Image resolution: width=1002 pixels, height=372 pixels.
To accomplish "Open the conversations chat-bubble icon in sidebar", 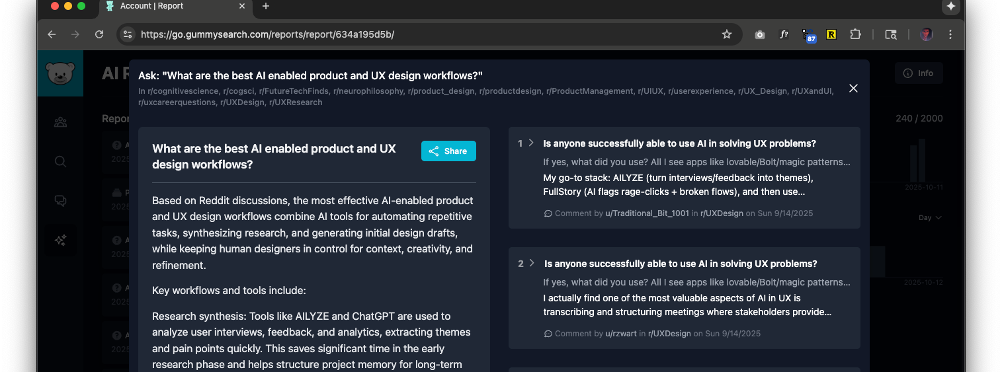I will (60, 201).
